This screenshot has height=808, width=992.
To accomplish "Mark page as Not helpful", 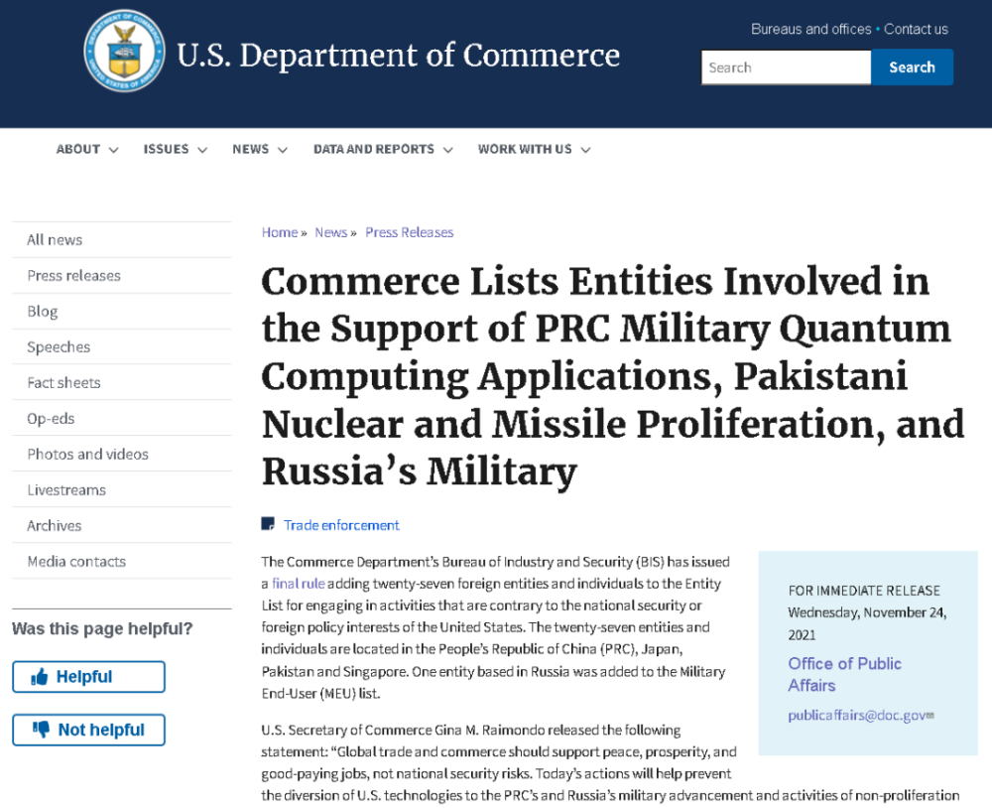I will point(88,731).
